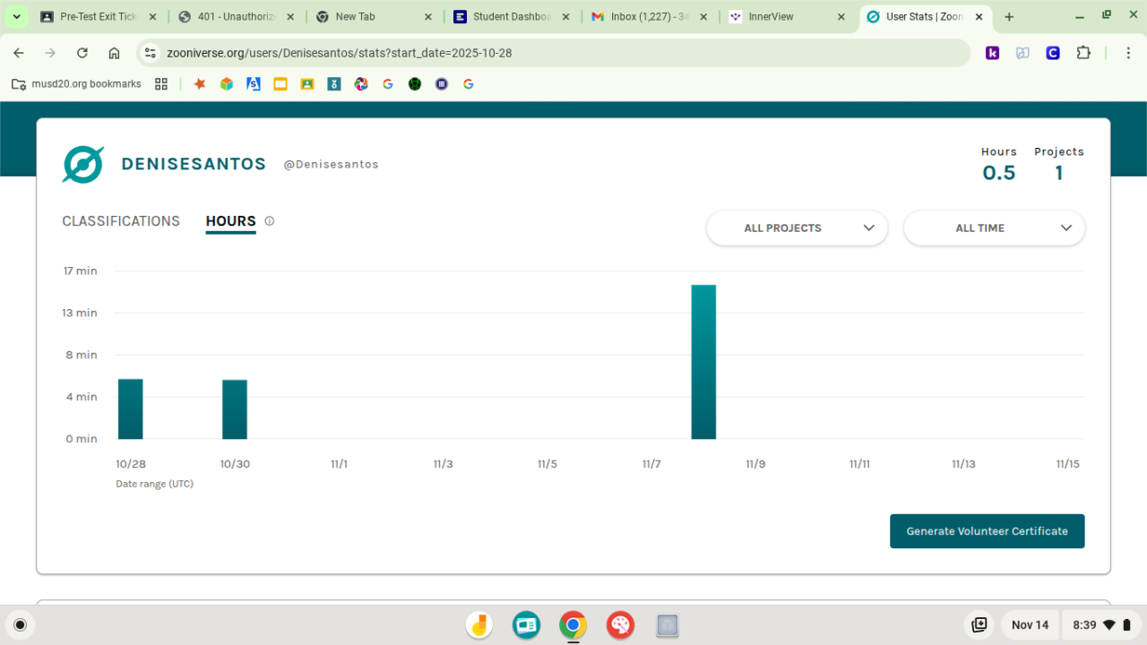
Task: Open the orange star bookmark icon
Action: coord(200,84)
